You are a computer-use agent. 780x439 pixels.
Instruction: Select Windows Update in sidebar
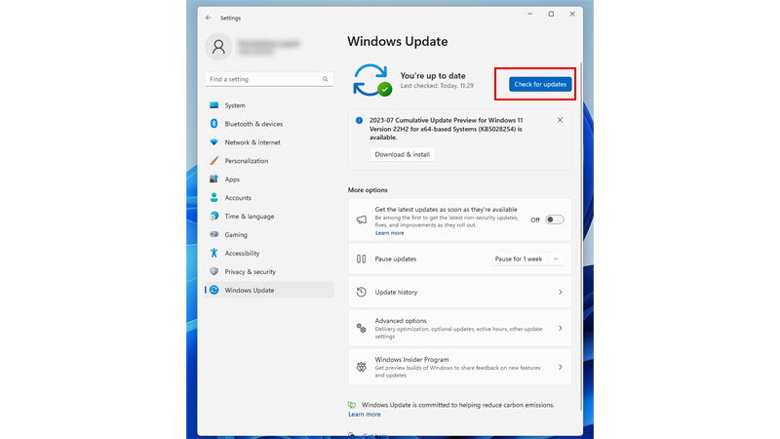pos(269,290)
